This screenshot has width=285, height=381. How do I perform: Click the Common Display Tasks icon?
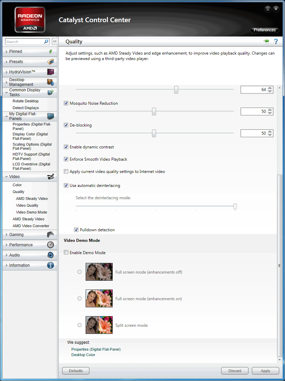coord(50,92)
